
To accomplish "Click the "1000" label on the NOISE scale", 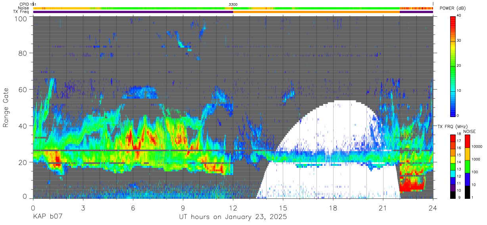I will coord(476,160).
